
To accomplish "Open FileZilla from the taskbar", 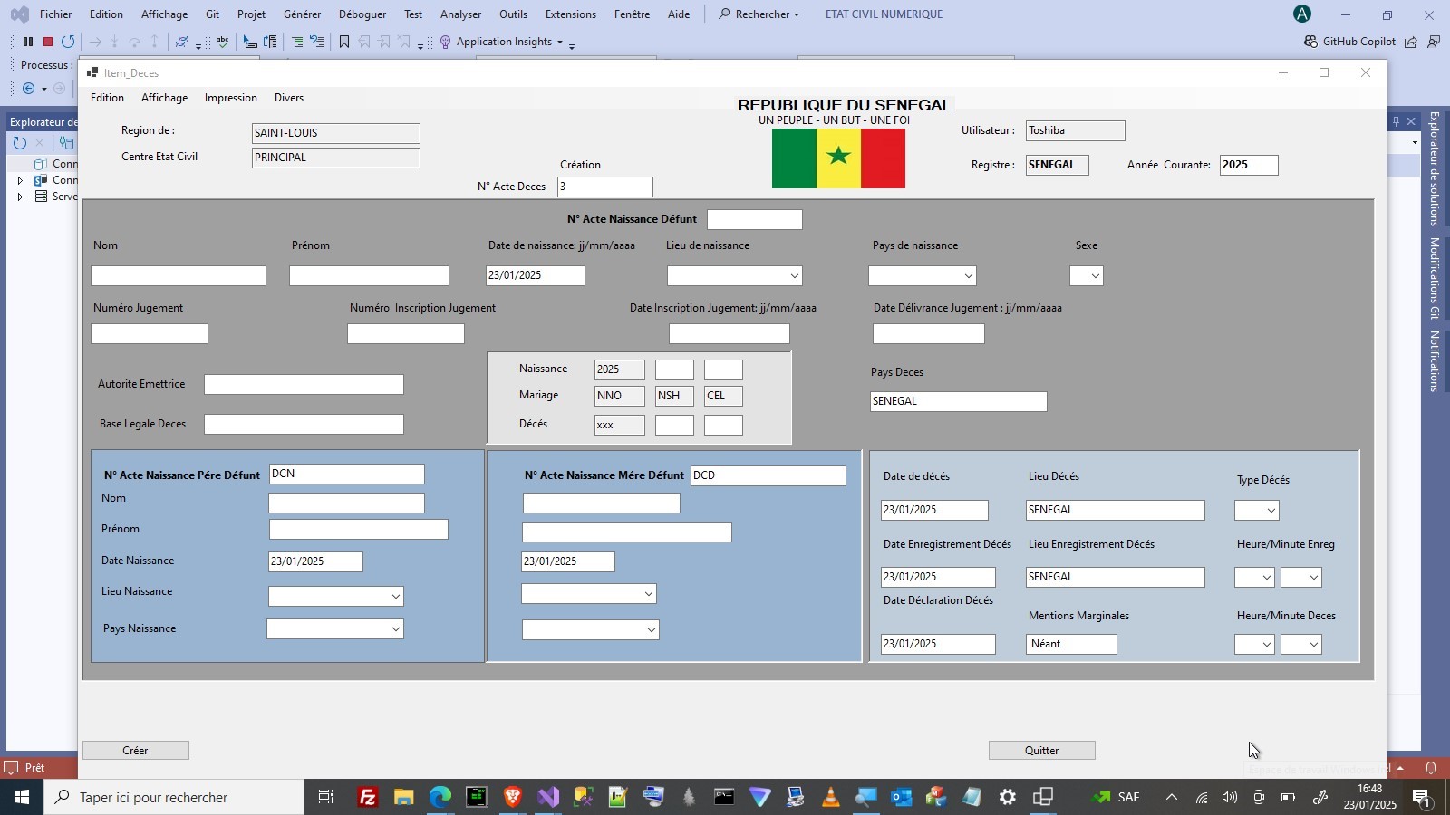I will click(367, 798).
